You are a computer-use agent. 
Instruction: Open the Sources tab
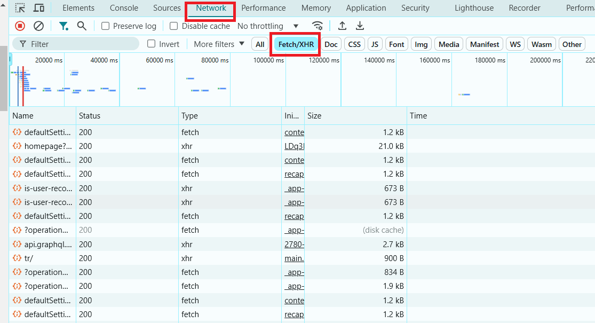click(167, 7)
